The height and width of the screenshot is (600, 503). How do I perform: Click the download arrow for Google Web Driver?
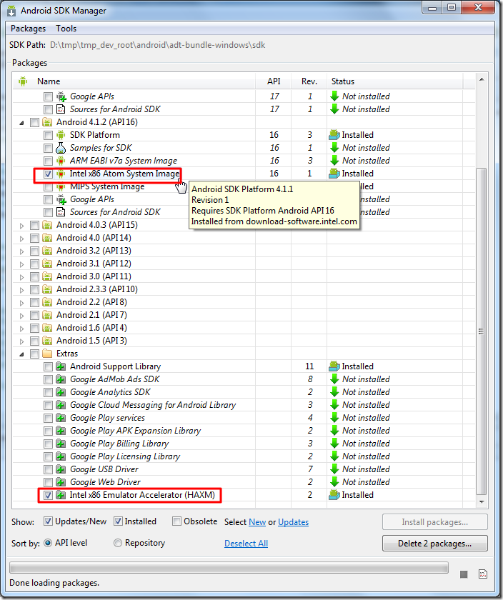point(334,481)
